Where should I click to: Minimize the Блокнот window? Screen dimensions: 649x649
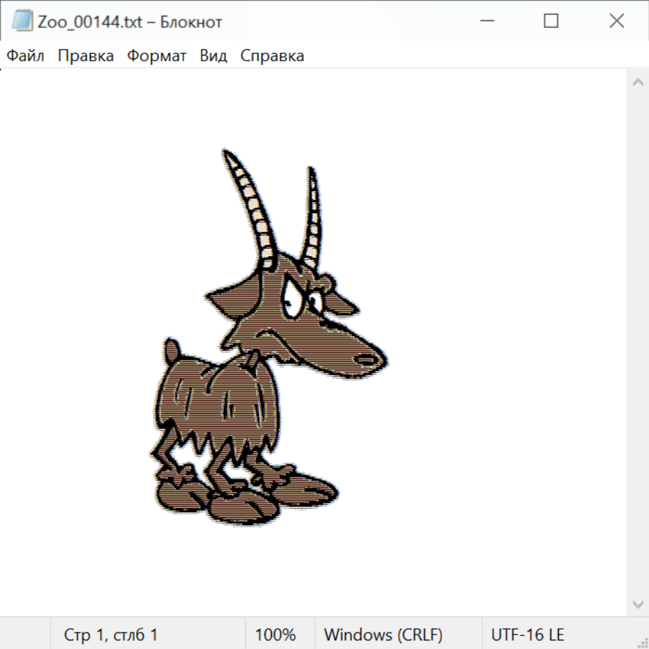pyautogui.click(x=485, y=22)
